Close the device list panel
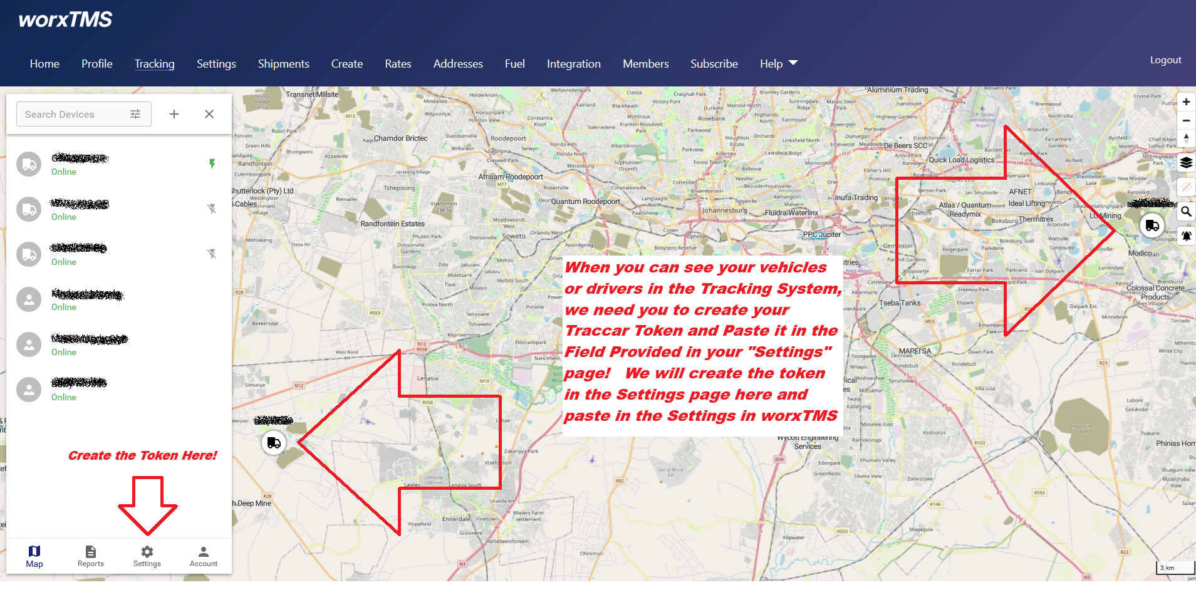The width and height of the screenshot is (1196, 595). pos(209,114)
